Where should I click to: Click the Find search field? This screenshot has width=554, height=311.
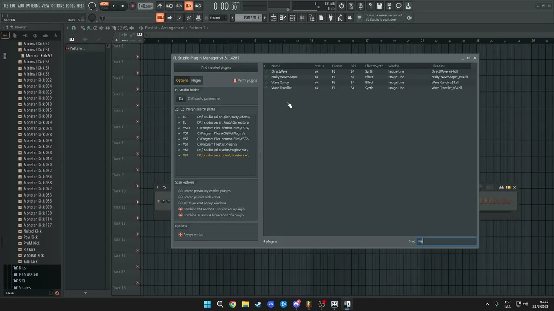[x=446, y=241]
